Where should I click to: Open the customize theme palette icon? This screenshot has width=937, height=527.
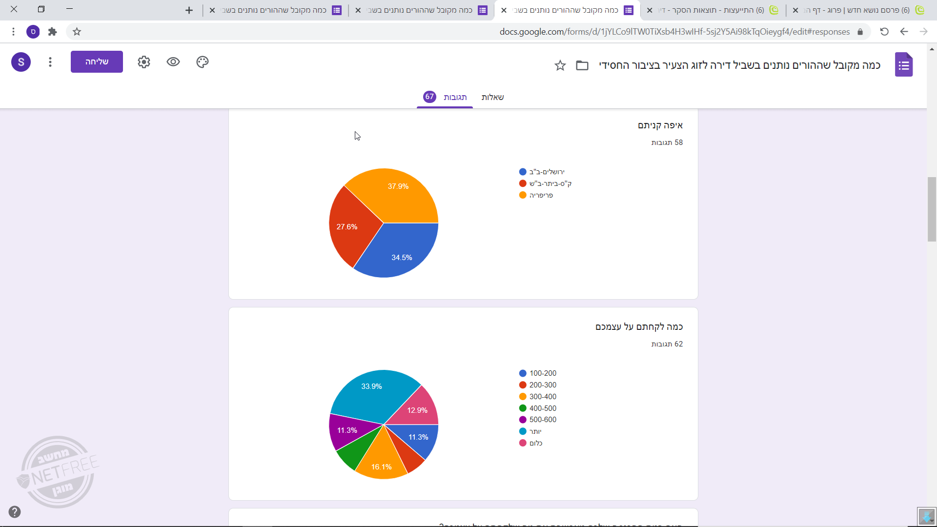pos(203,62)
